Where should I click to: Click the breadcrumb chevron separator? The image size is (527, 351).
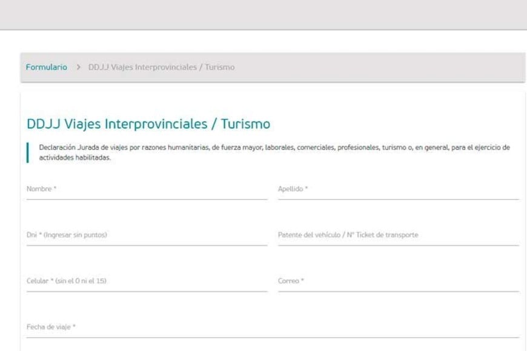point(79,67)
